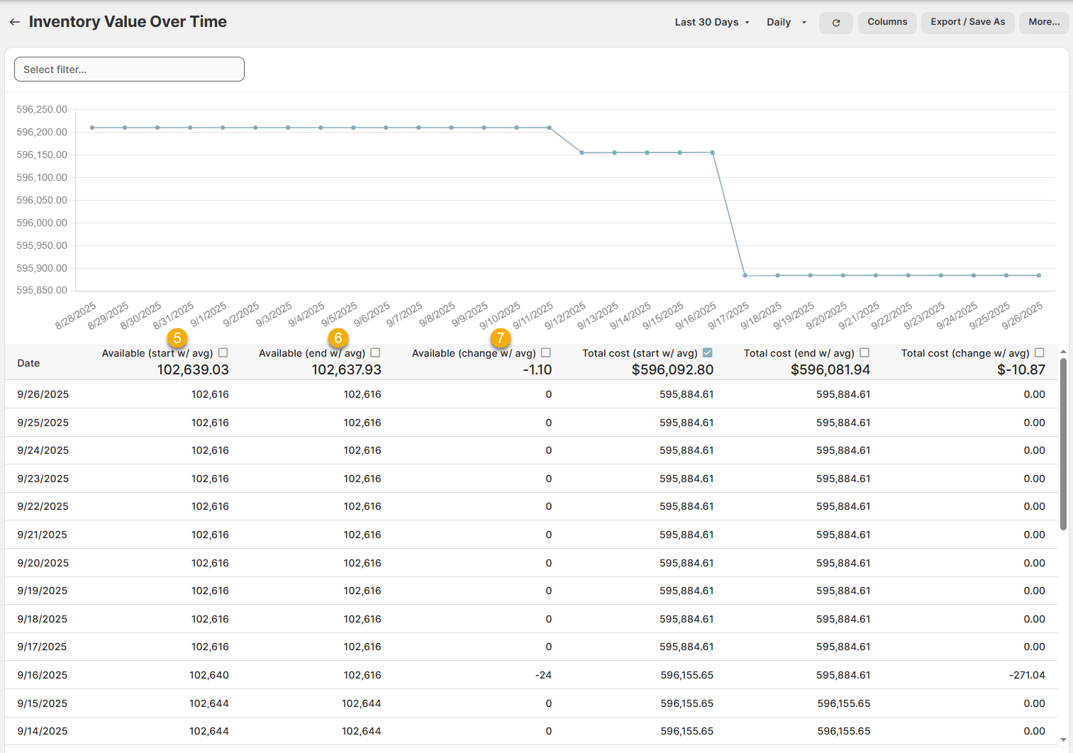Click the refresh icon button

835,23
